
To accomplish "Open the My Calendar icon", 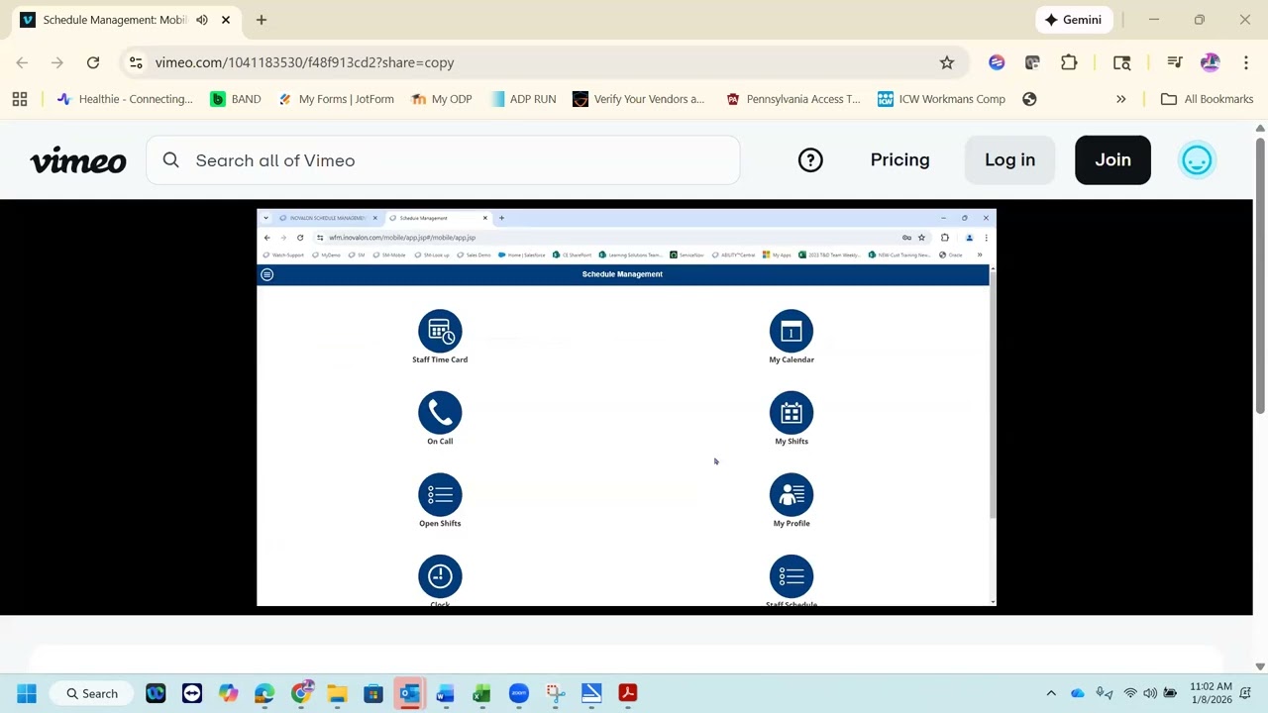I will pyautogui.click(x=792, y=332).
